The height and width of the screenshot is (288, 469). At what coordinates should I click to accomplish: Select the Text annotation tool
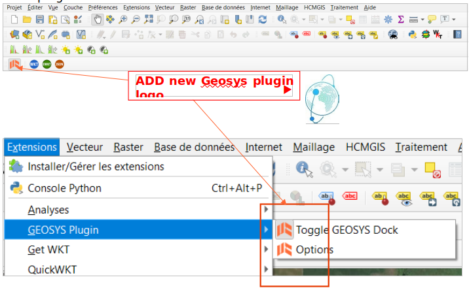click(445, 20)
